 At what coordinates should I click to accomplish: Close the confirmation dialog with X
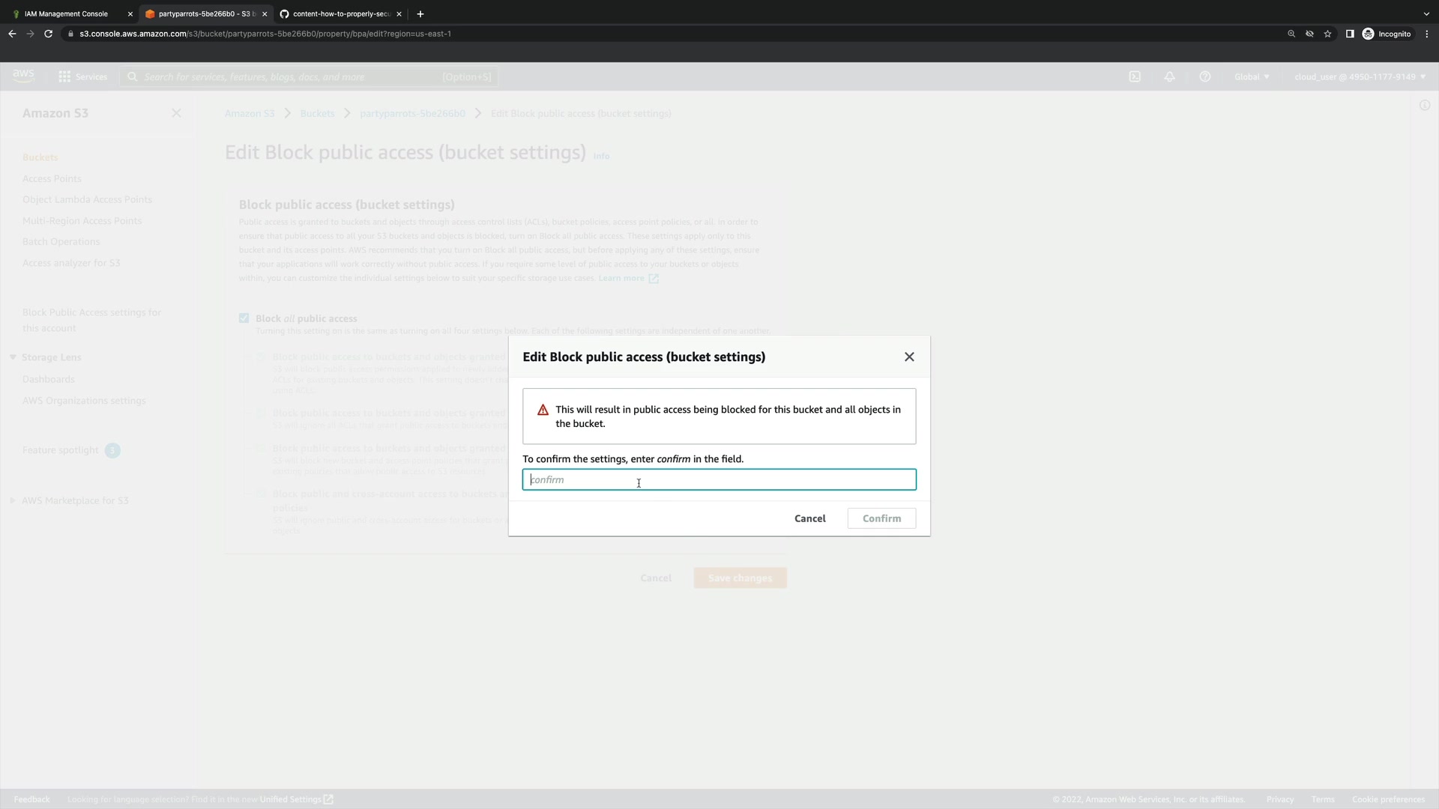click(x=909, y=357)
